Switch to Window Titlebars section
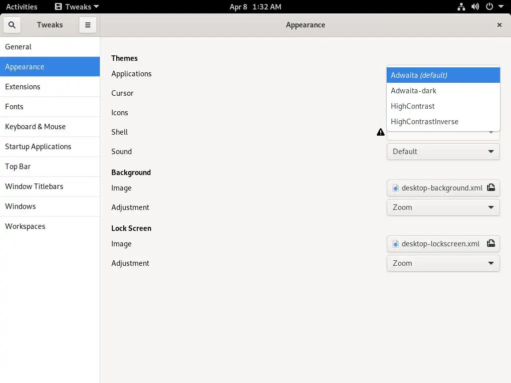 pos(50,187)
